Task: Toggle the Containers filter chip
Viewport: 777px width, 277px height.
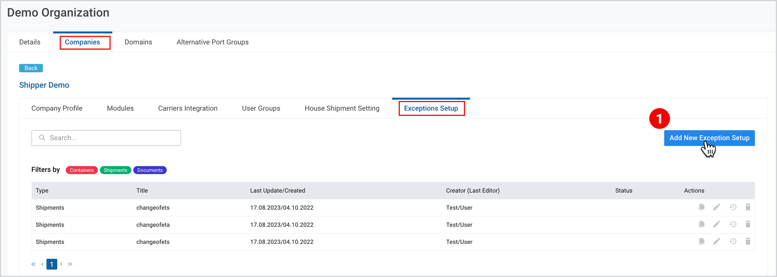Action: coord(82,170)
